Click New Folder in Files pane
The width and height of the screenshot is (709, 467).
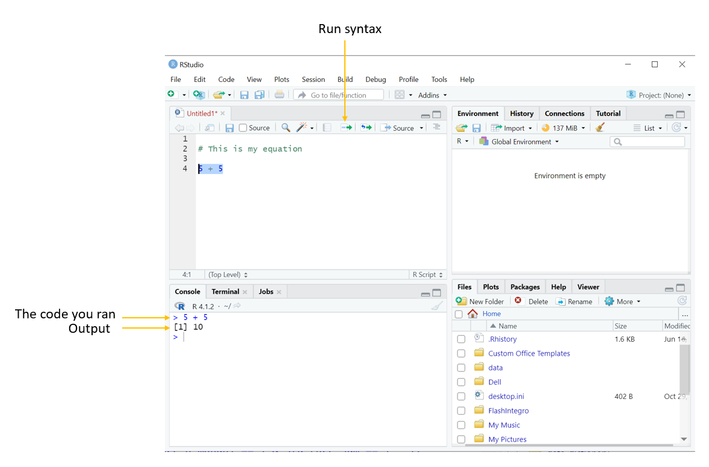tap(480, 301)
